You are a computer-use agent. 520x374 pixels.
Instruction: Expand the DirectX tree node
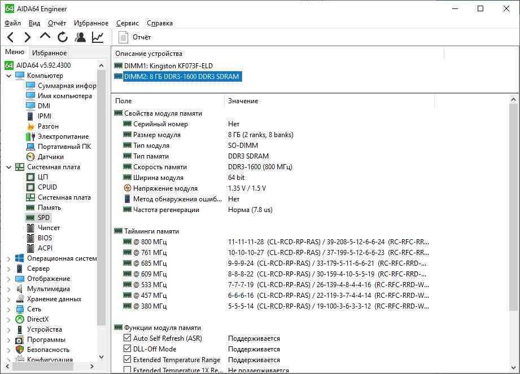9,320
